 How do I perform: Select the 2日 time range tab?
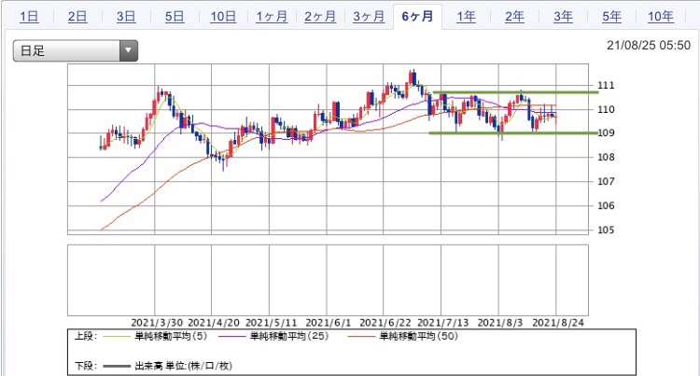[x=77, y=17]
